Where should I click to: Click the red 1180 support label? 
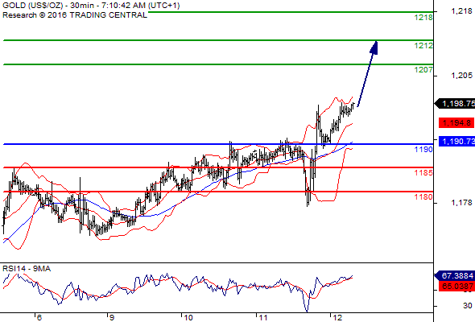pos(423,197)
